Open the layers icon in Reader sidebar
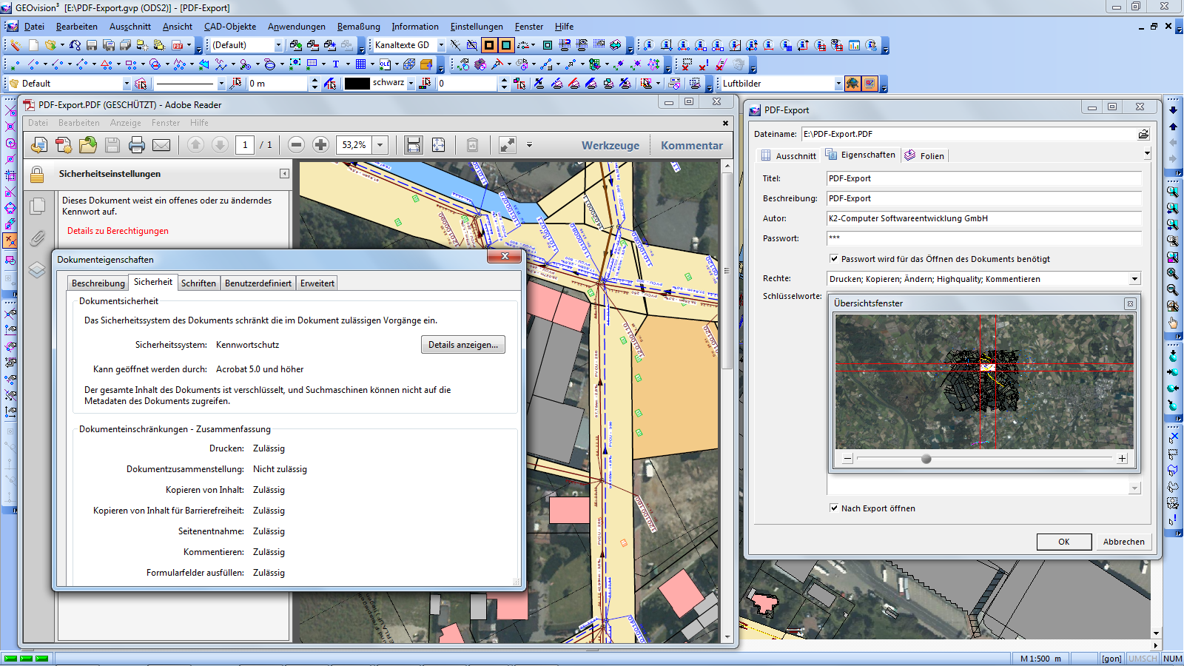This screenshot has height=666, width=1184. [37, 269]
